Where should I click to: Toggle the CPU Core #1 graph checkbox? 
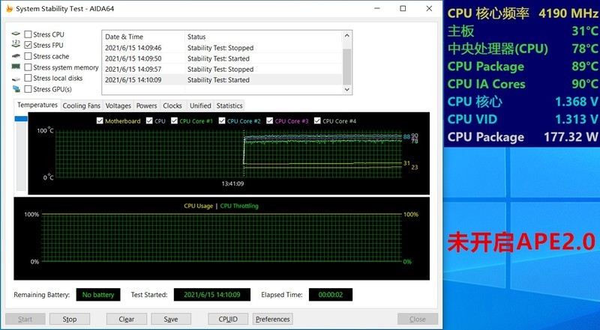pos(174,120)
